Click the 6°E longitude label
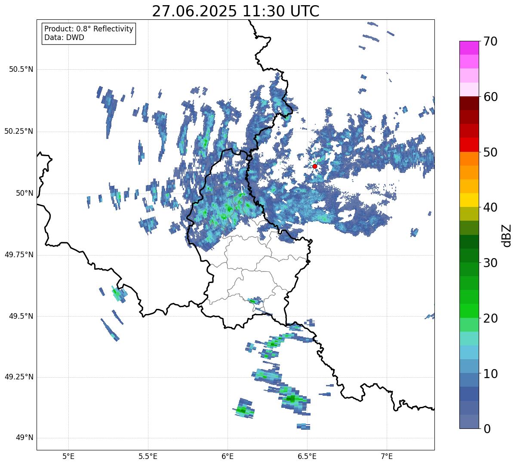 pyautogui.click(x=228, y=456)
